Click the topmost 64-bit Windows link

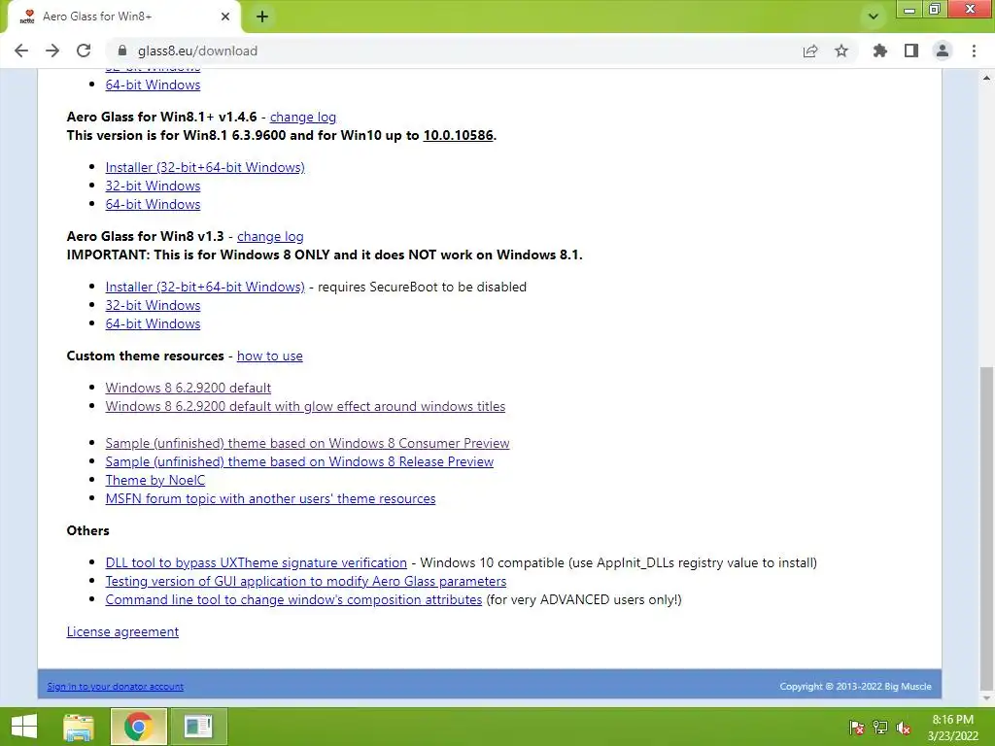point(153,85)
